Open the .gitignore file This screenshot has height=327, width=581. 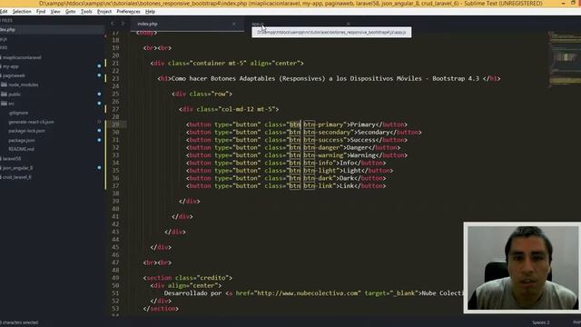pos(18,113)
